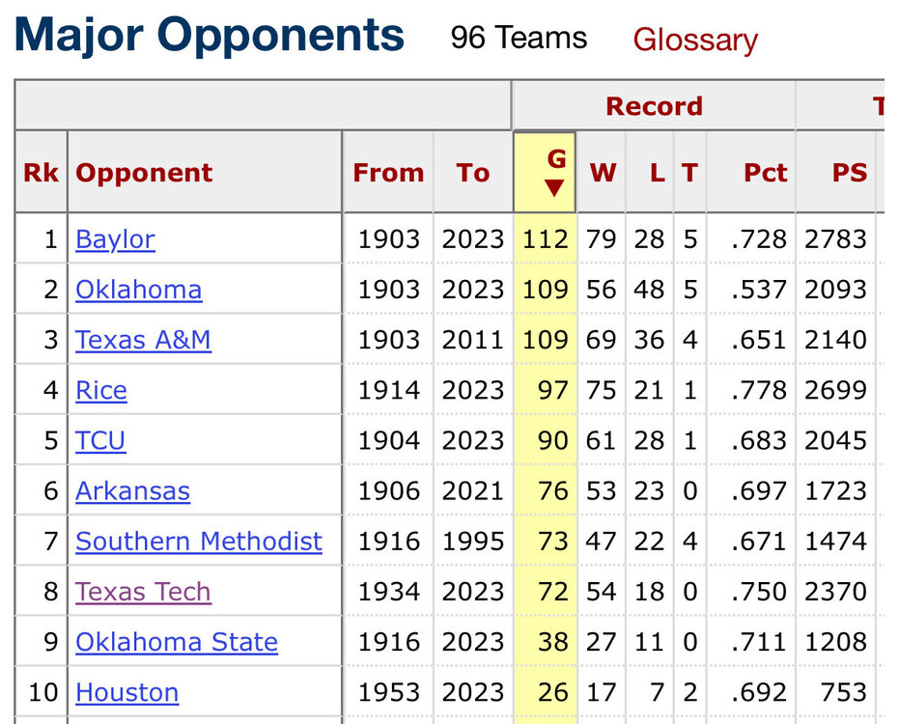
Task: Click the Oklahoma team link
Action: click(x=138, y=290)
